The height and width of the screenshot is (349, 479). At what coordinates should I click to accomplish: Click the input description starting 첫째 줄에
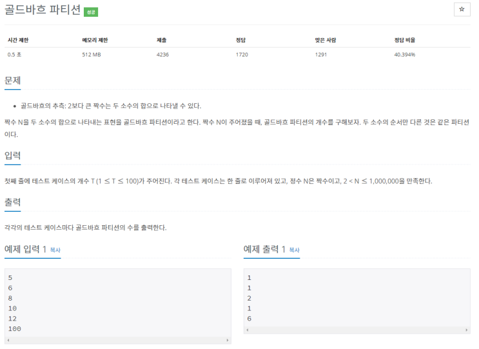(x=218, y=181)
